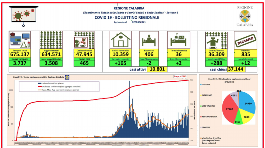Click the DECEASED stamp icon

pos(245,40)
